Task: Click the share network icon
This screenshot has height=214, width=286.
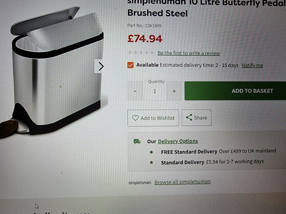Action: pos(189,117)
